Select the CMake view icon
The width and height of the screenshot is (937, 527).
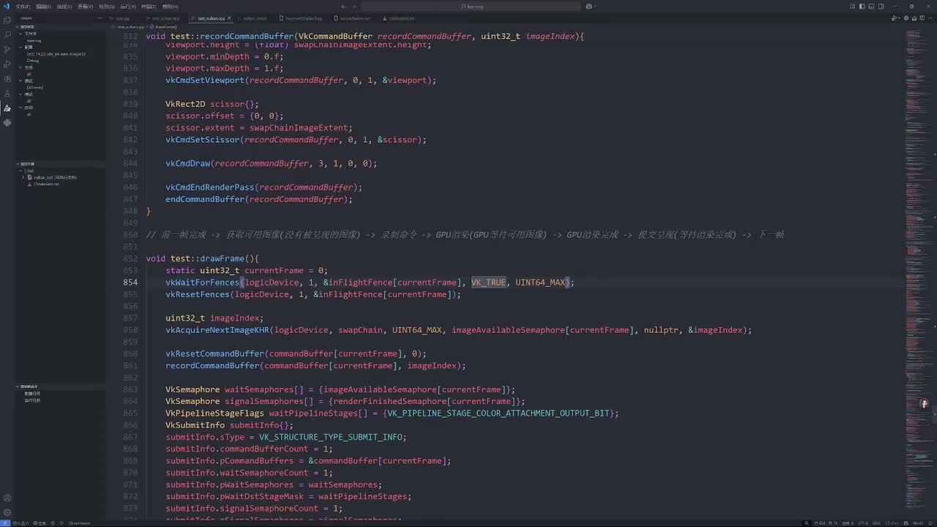tap(7, 108)
